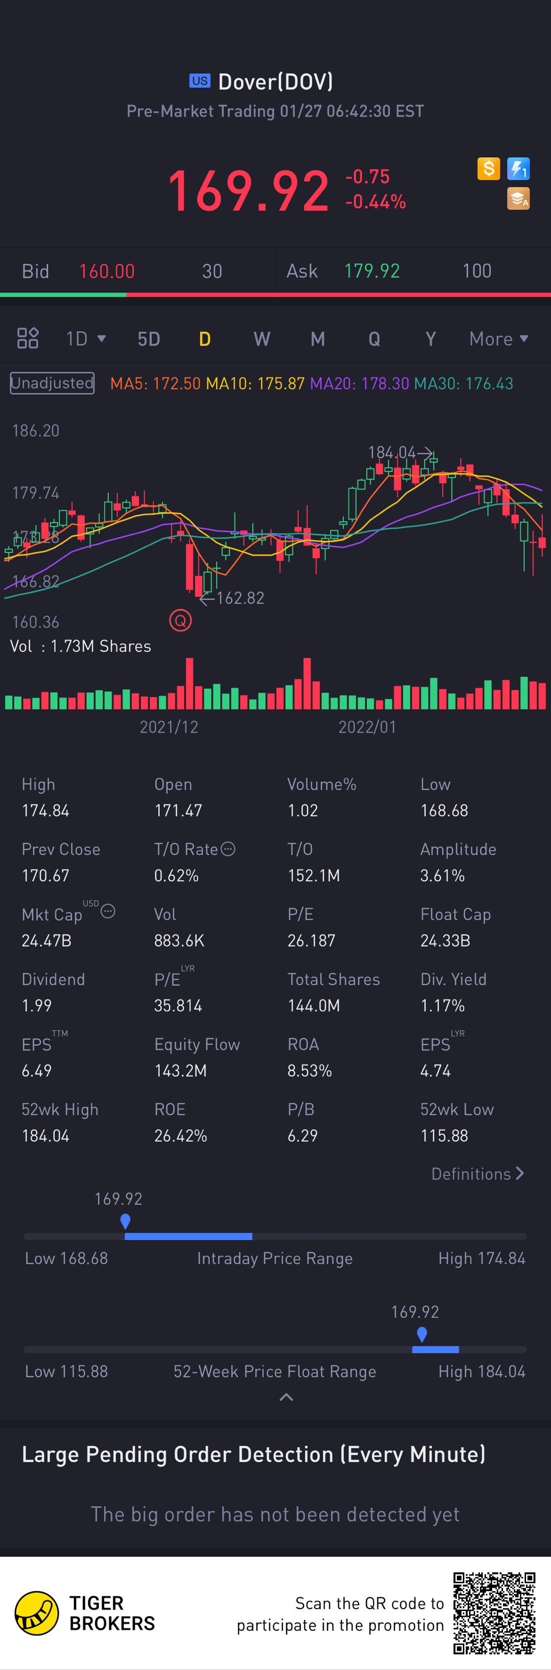551x1670 pixels.
Task: Select the W weekly chart tab
Action: click(x=262, y=338)
